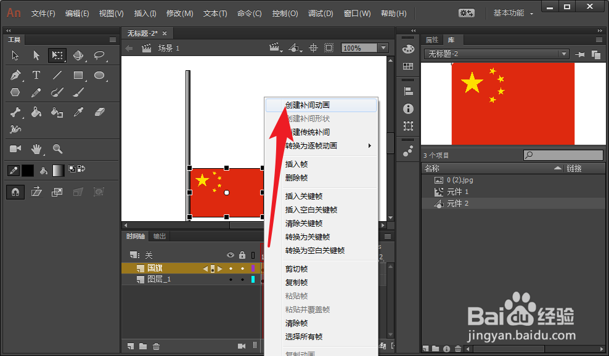The image size is (609, 356).
Task: Switch to the 输出 tab
Action: (159, 236)
